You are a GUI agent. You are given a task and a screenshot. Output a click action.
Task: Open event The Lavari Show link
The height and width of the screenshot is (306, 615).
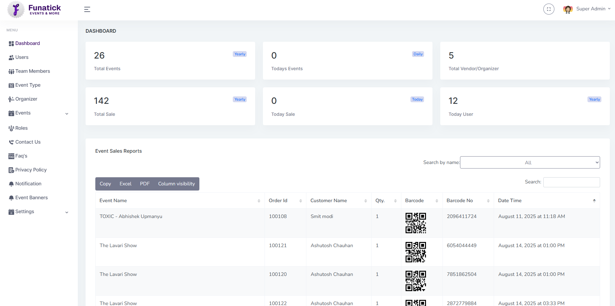click(118, 246)
